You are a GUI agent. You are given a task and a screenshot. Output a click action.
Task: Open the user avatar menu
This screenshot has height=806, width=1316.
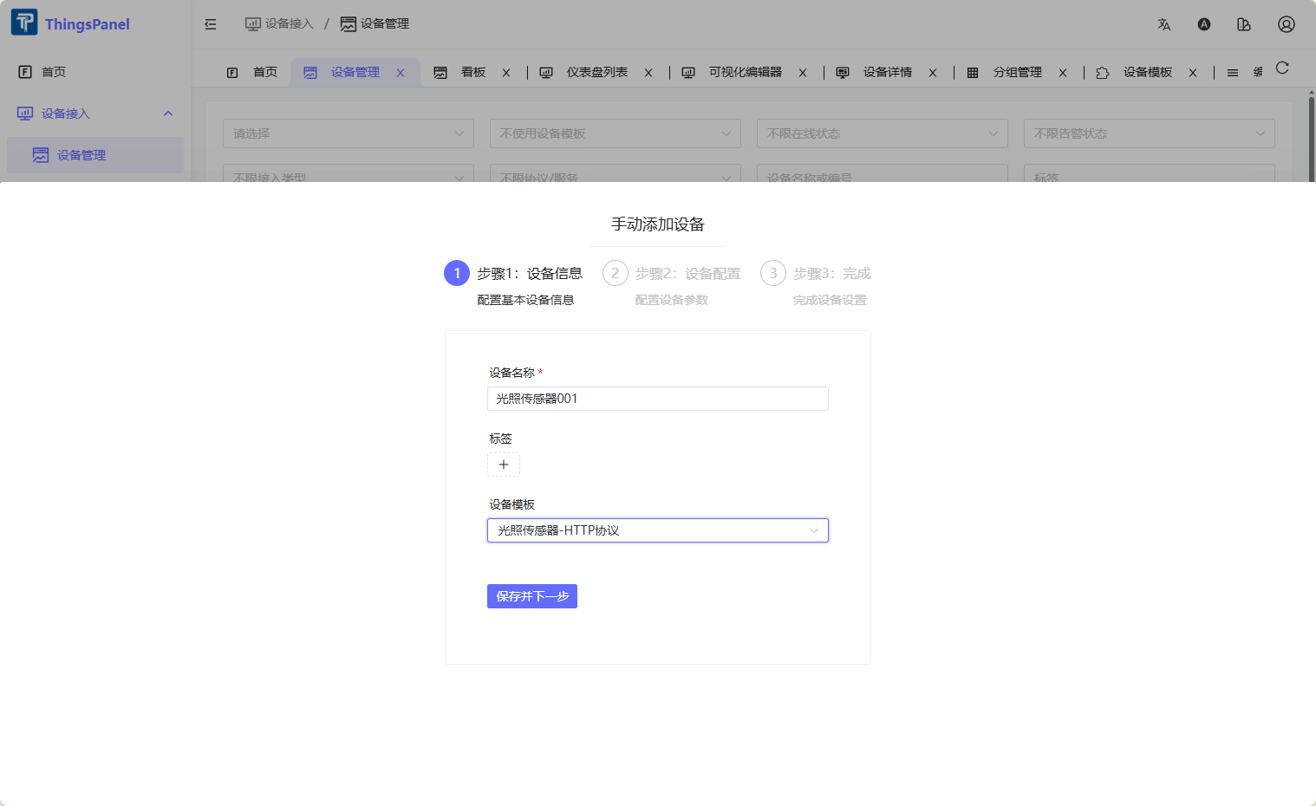(x=1287, y=24)
